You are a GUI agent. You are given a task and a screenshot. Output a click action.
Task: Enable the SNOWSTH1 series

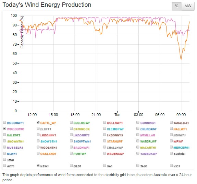(38, 141)
